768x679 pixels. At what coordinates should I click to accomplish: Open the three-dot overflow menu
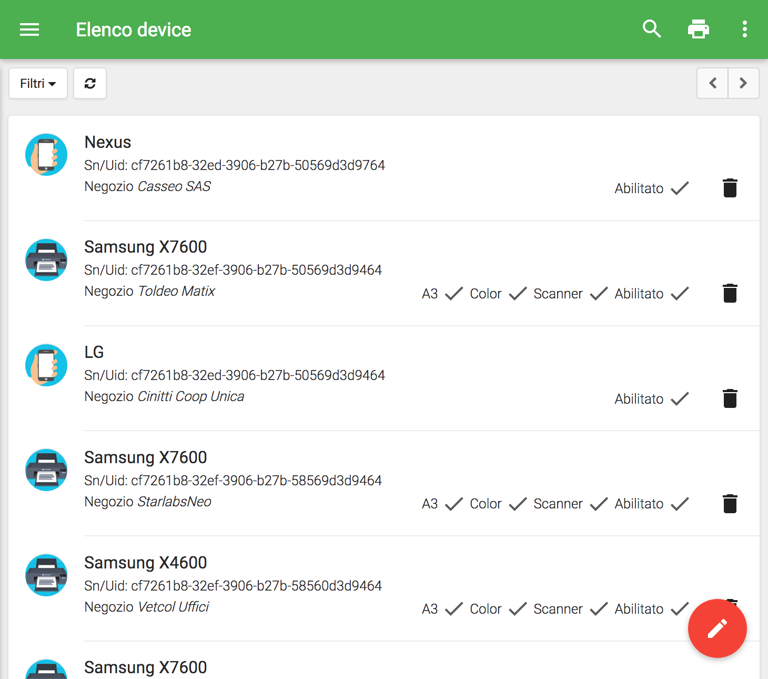point(744,29)
